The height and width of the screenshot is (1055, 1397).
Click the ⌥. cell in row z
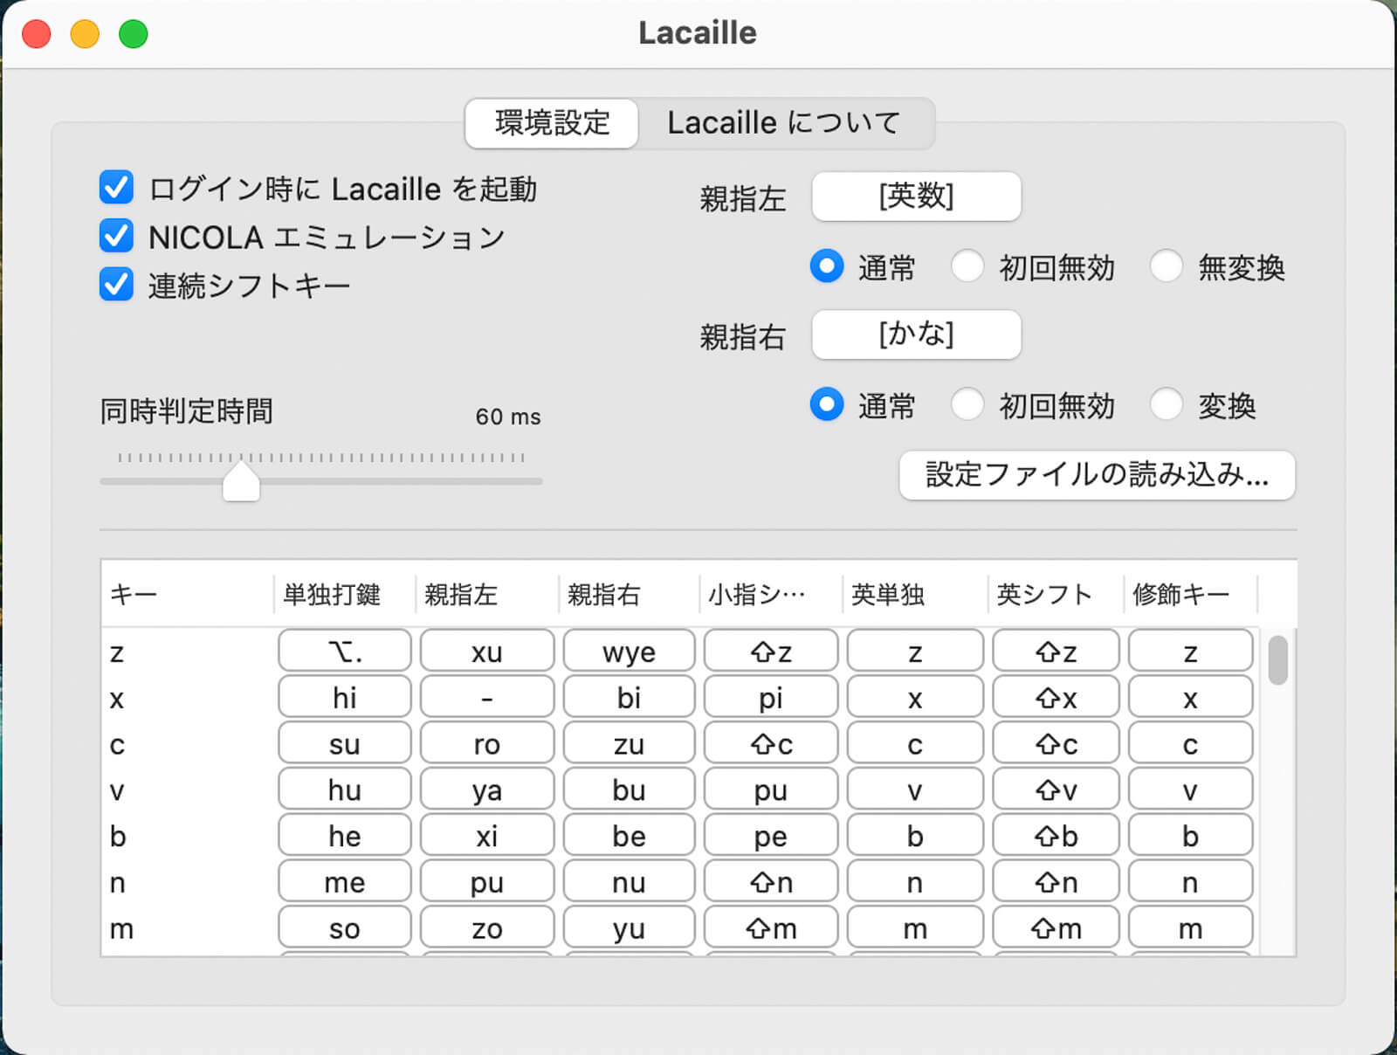[x=345, y=652]
